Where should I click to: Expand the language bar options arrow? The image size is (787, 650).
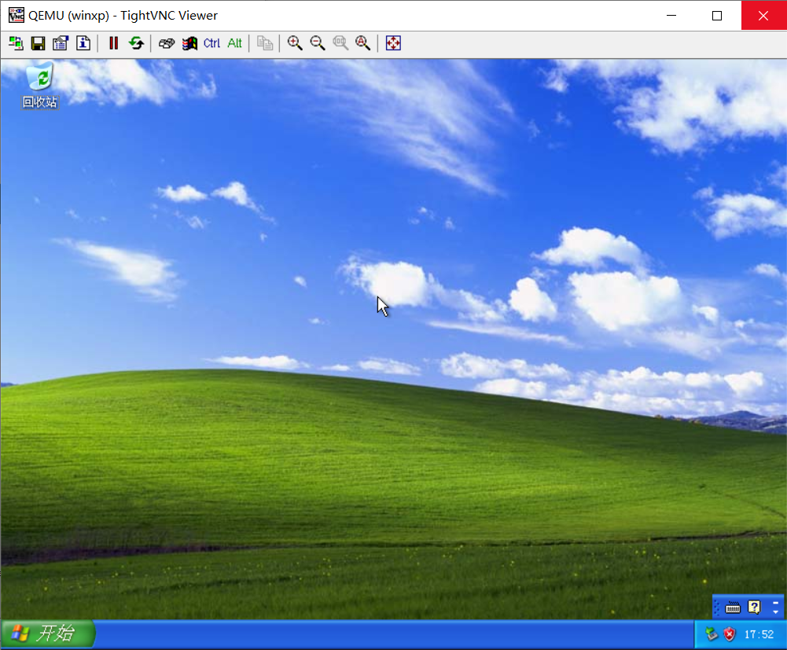pos(775,611)
